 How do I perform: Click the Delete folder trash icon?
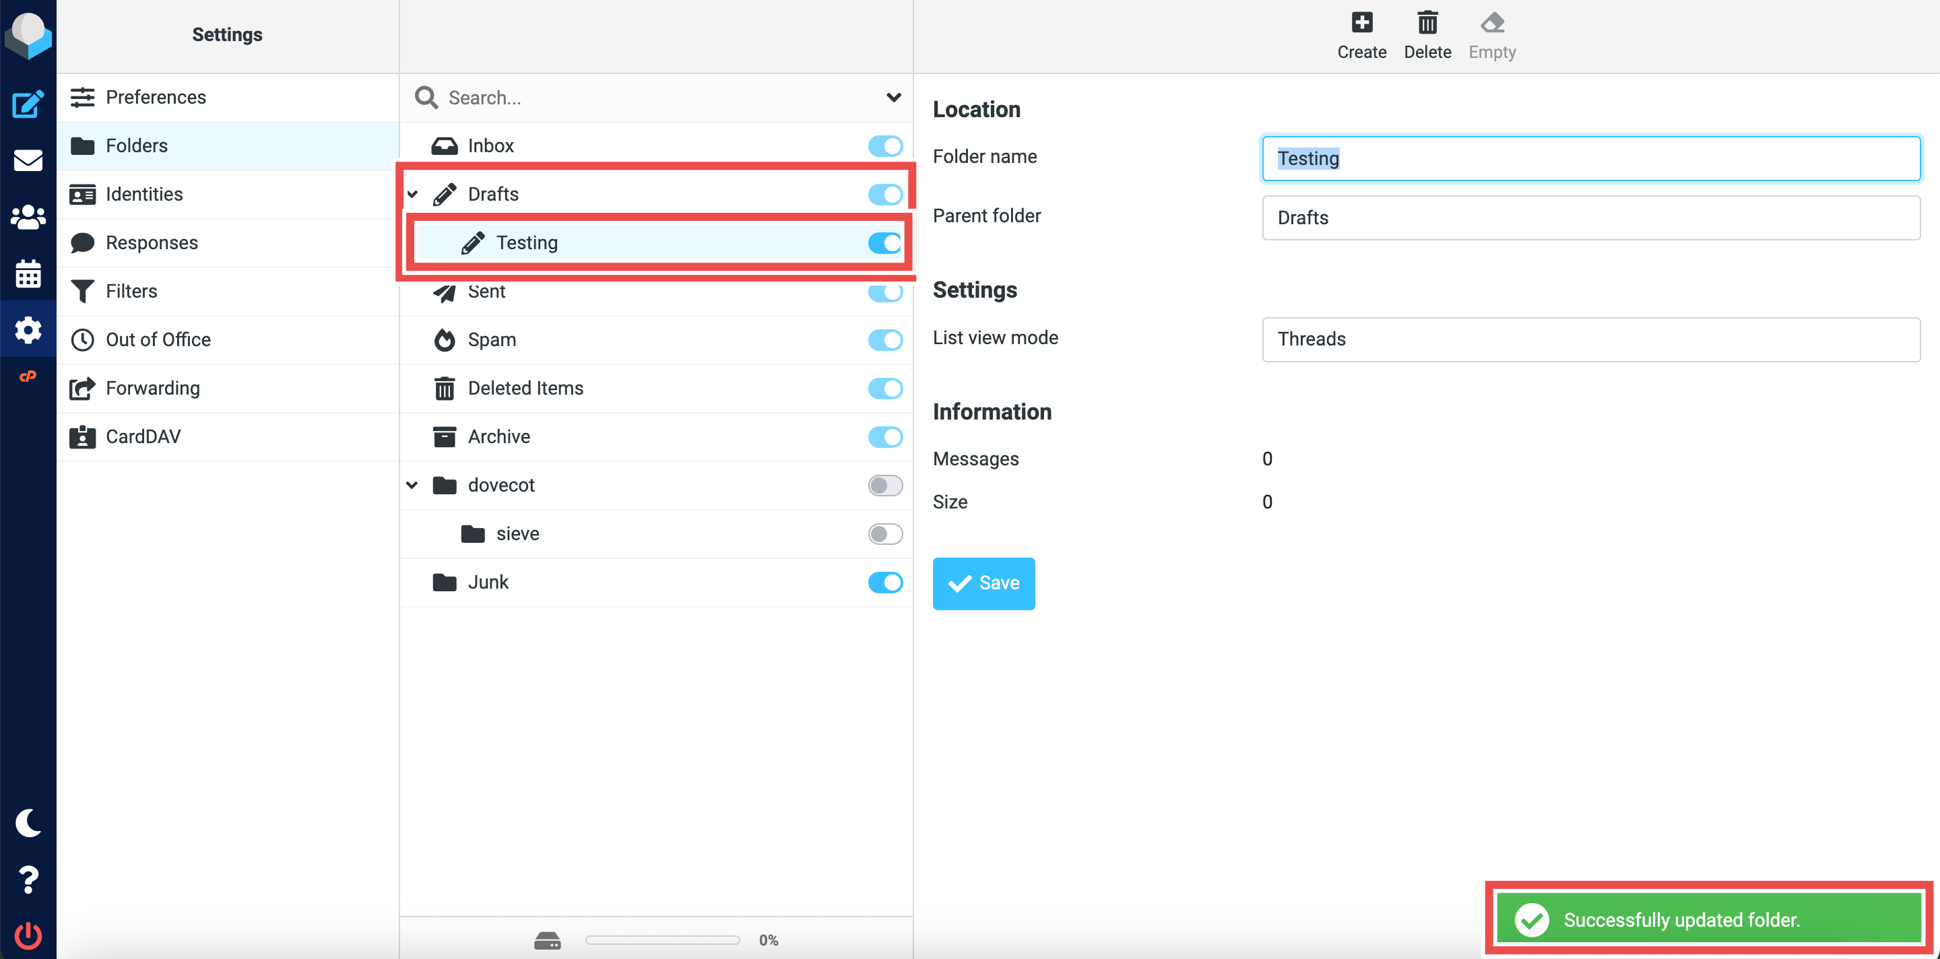pyautogui.click(x=1427, y=34)
